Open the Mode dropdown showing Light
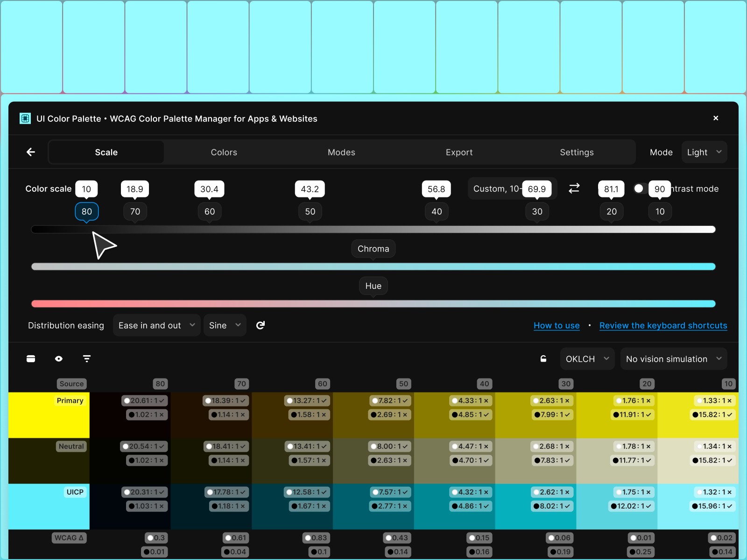 coord(704,152)
